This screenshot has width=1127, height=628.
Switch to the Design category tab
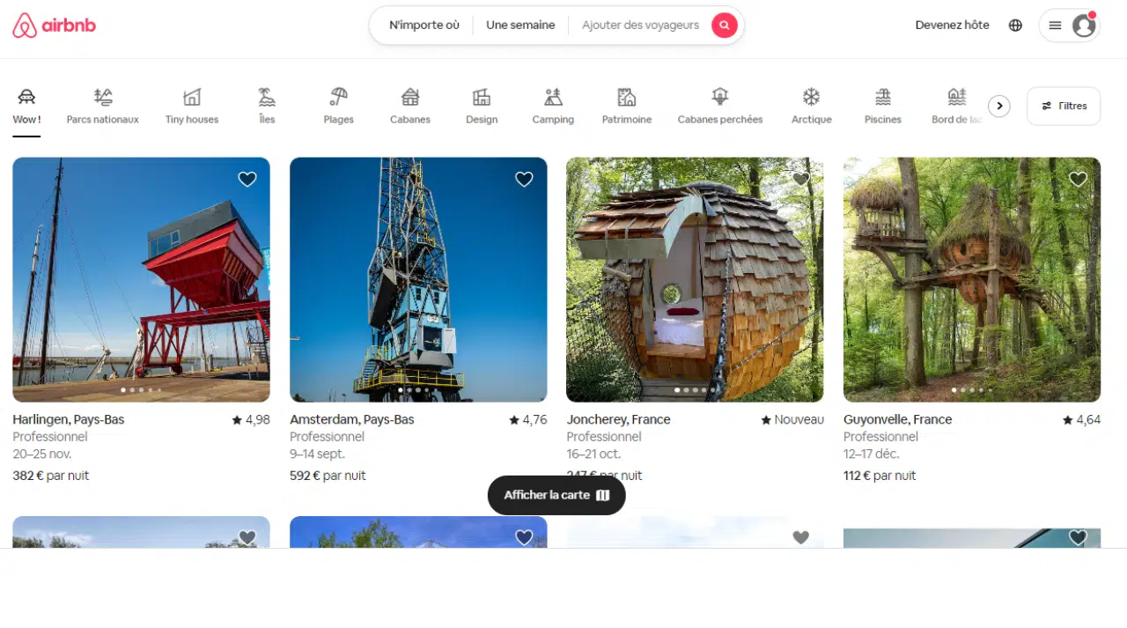tap(482, 106)
